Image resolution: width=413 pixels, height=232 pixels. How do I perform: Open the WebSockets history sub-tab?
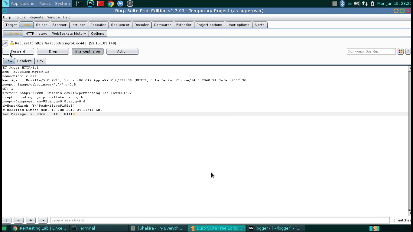click(x=69, y=34)
